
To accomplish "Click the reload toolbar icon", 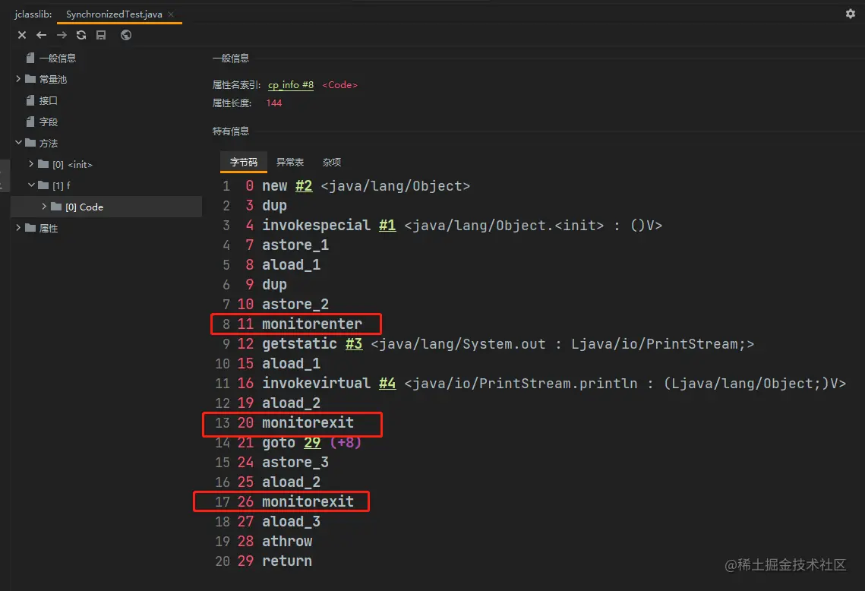I will click(x=81, y=35).
